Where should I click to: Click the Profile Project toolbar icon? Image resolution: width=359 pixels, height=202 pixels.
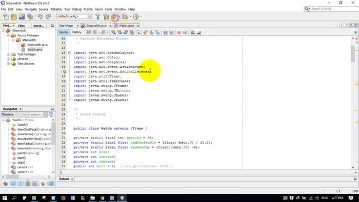click(136, 16)
